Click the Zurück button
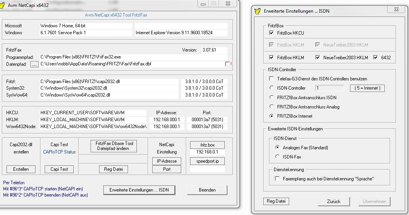This screenshot has width=409, height=215. (333, 202)
